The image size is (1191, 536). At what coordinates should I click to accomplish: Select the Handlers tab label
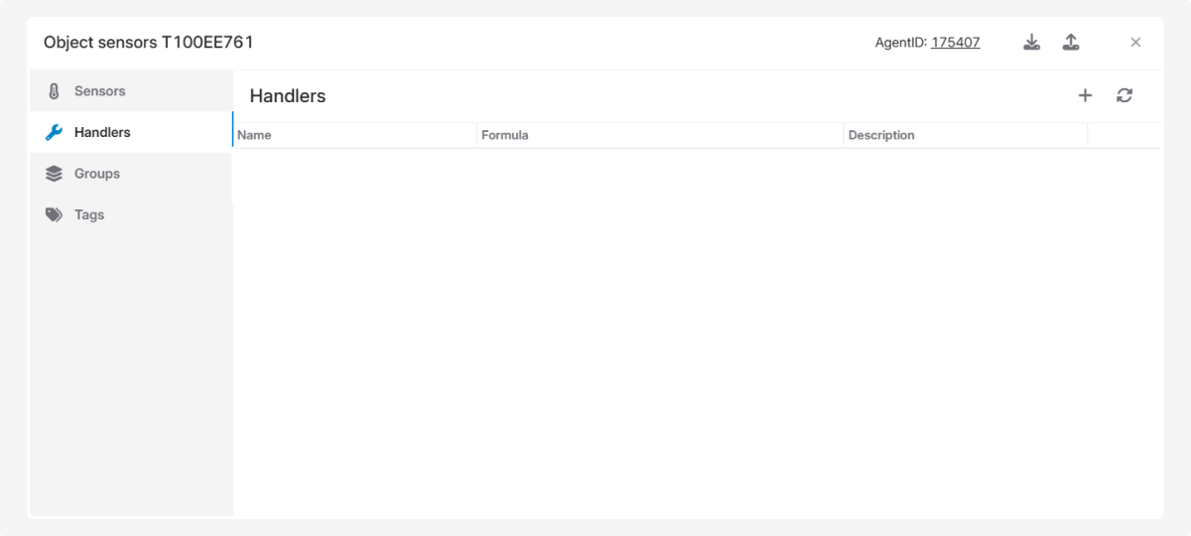(102, 132)
